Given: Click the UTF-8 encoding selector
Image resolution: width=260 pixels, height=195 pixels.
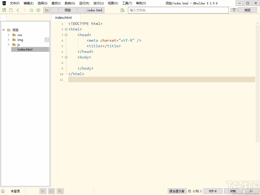Looking at the screenshot, I should (x=213, y=191).
